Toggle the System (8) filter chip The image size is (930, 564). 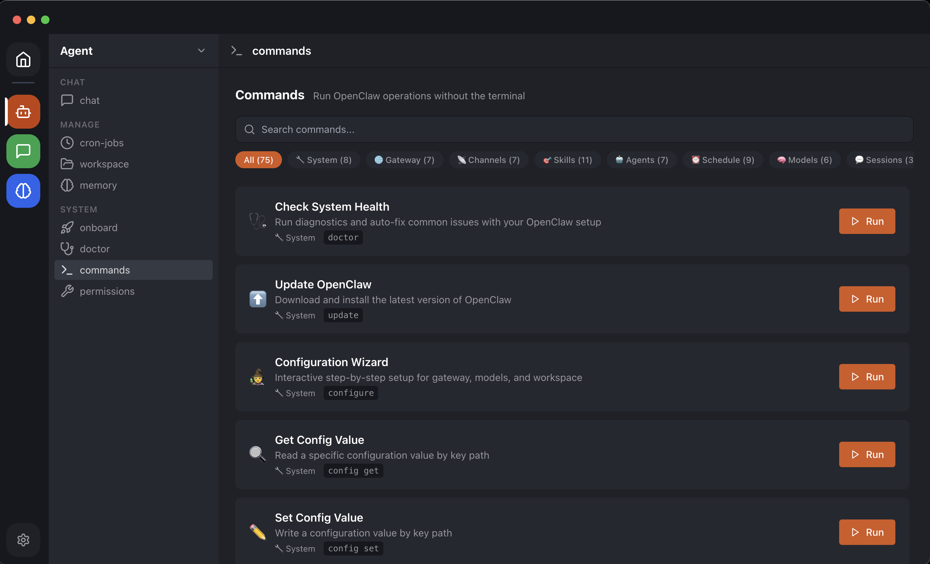324,160
